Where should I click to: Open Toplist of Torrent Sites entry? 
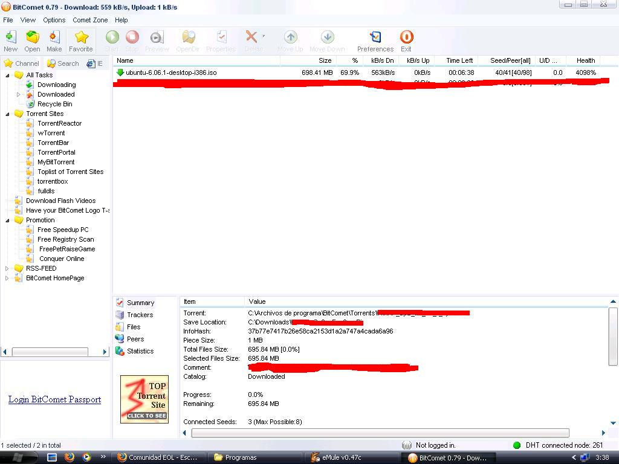tap(71, 172)
